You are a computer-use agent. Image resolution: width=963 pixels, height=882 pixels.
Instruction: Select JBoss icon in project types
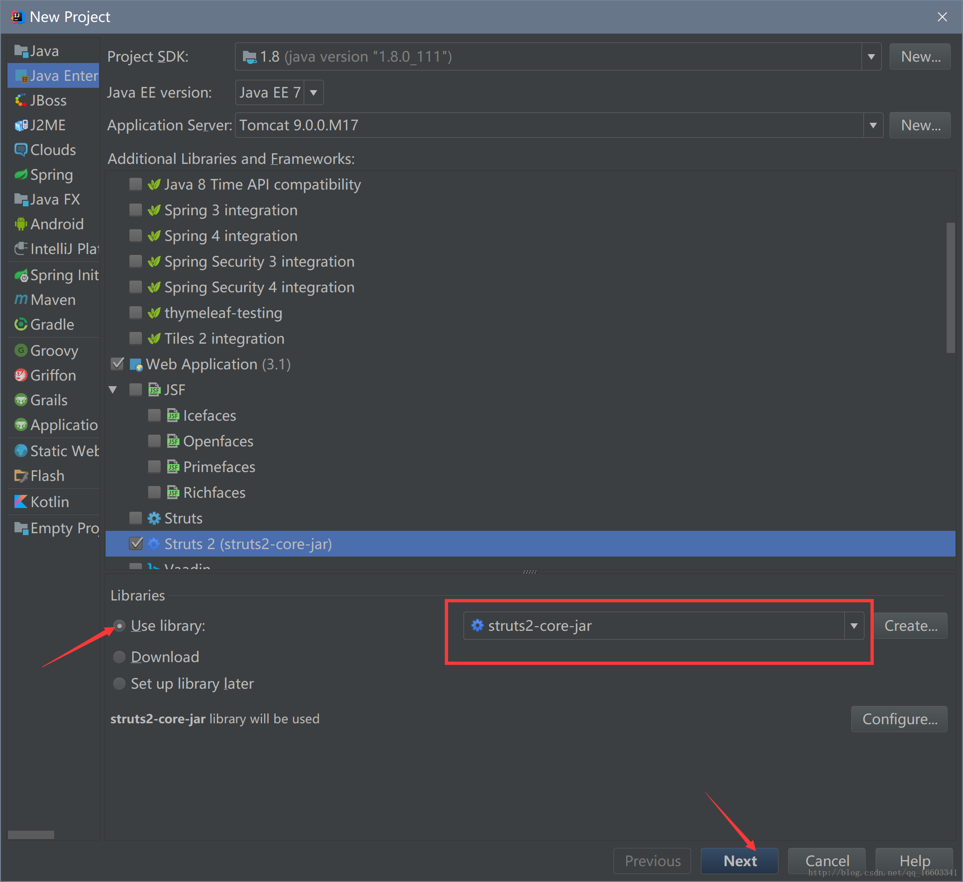[x=21, y=100]
